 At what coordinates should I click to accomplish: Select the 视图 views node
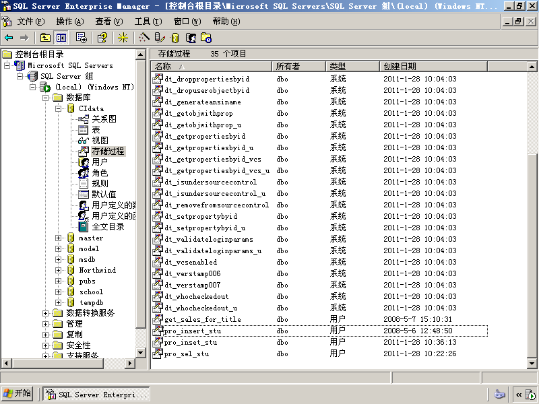[100, 141]
